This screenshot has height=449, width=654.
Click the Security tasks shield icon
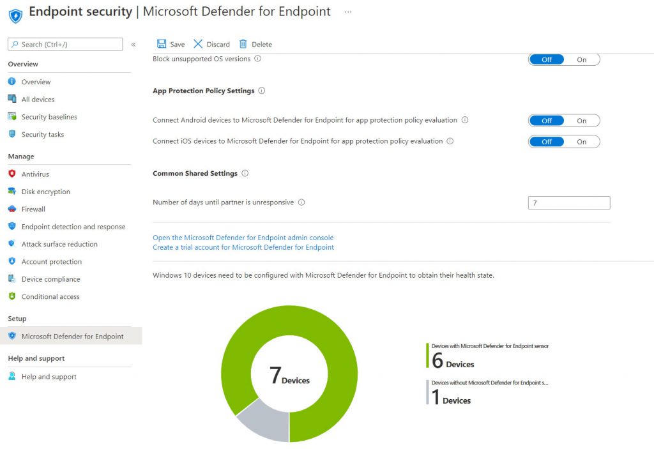coord(12,134)
